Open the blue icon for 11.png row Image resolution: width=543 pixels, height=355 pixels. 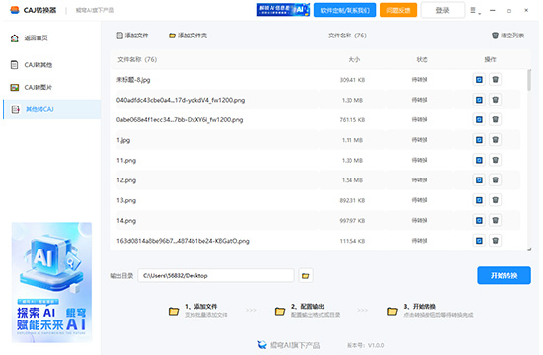(479, 160)
